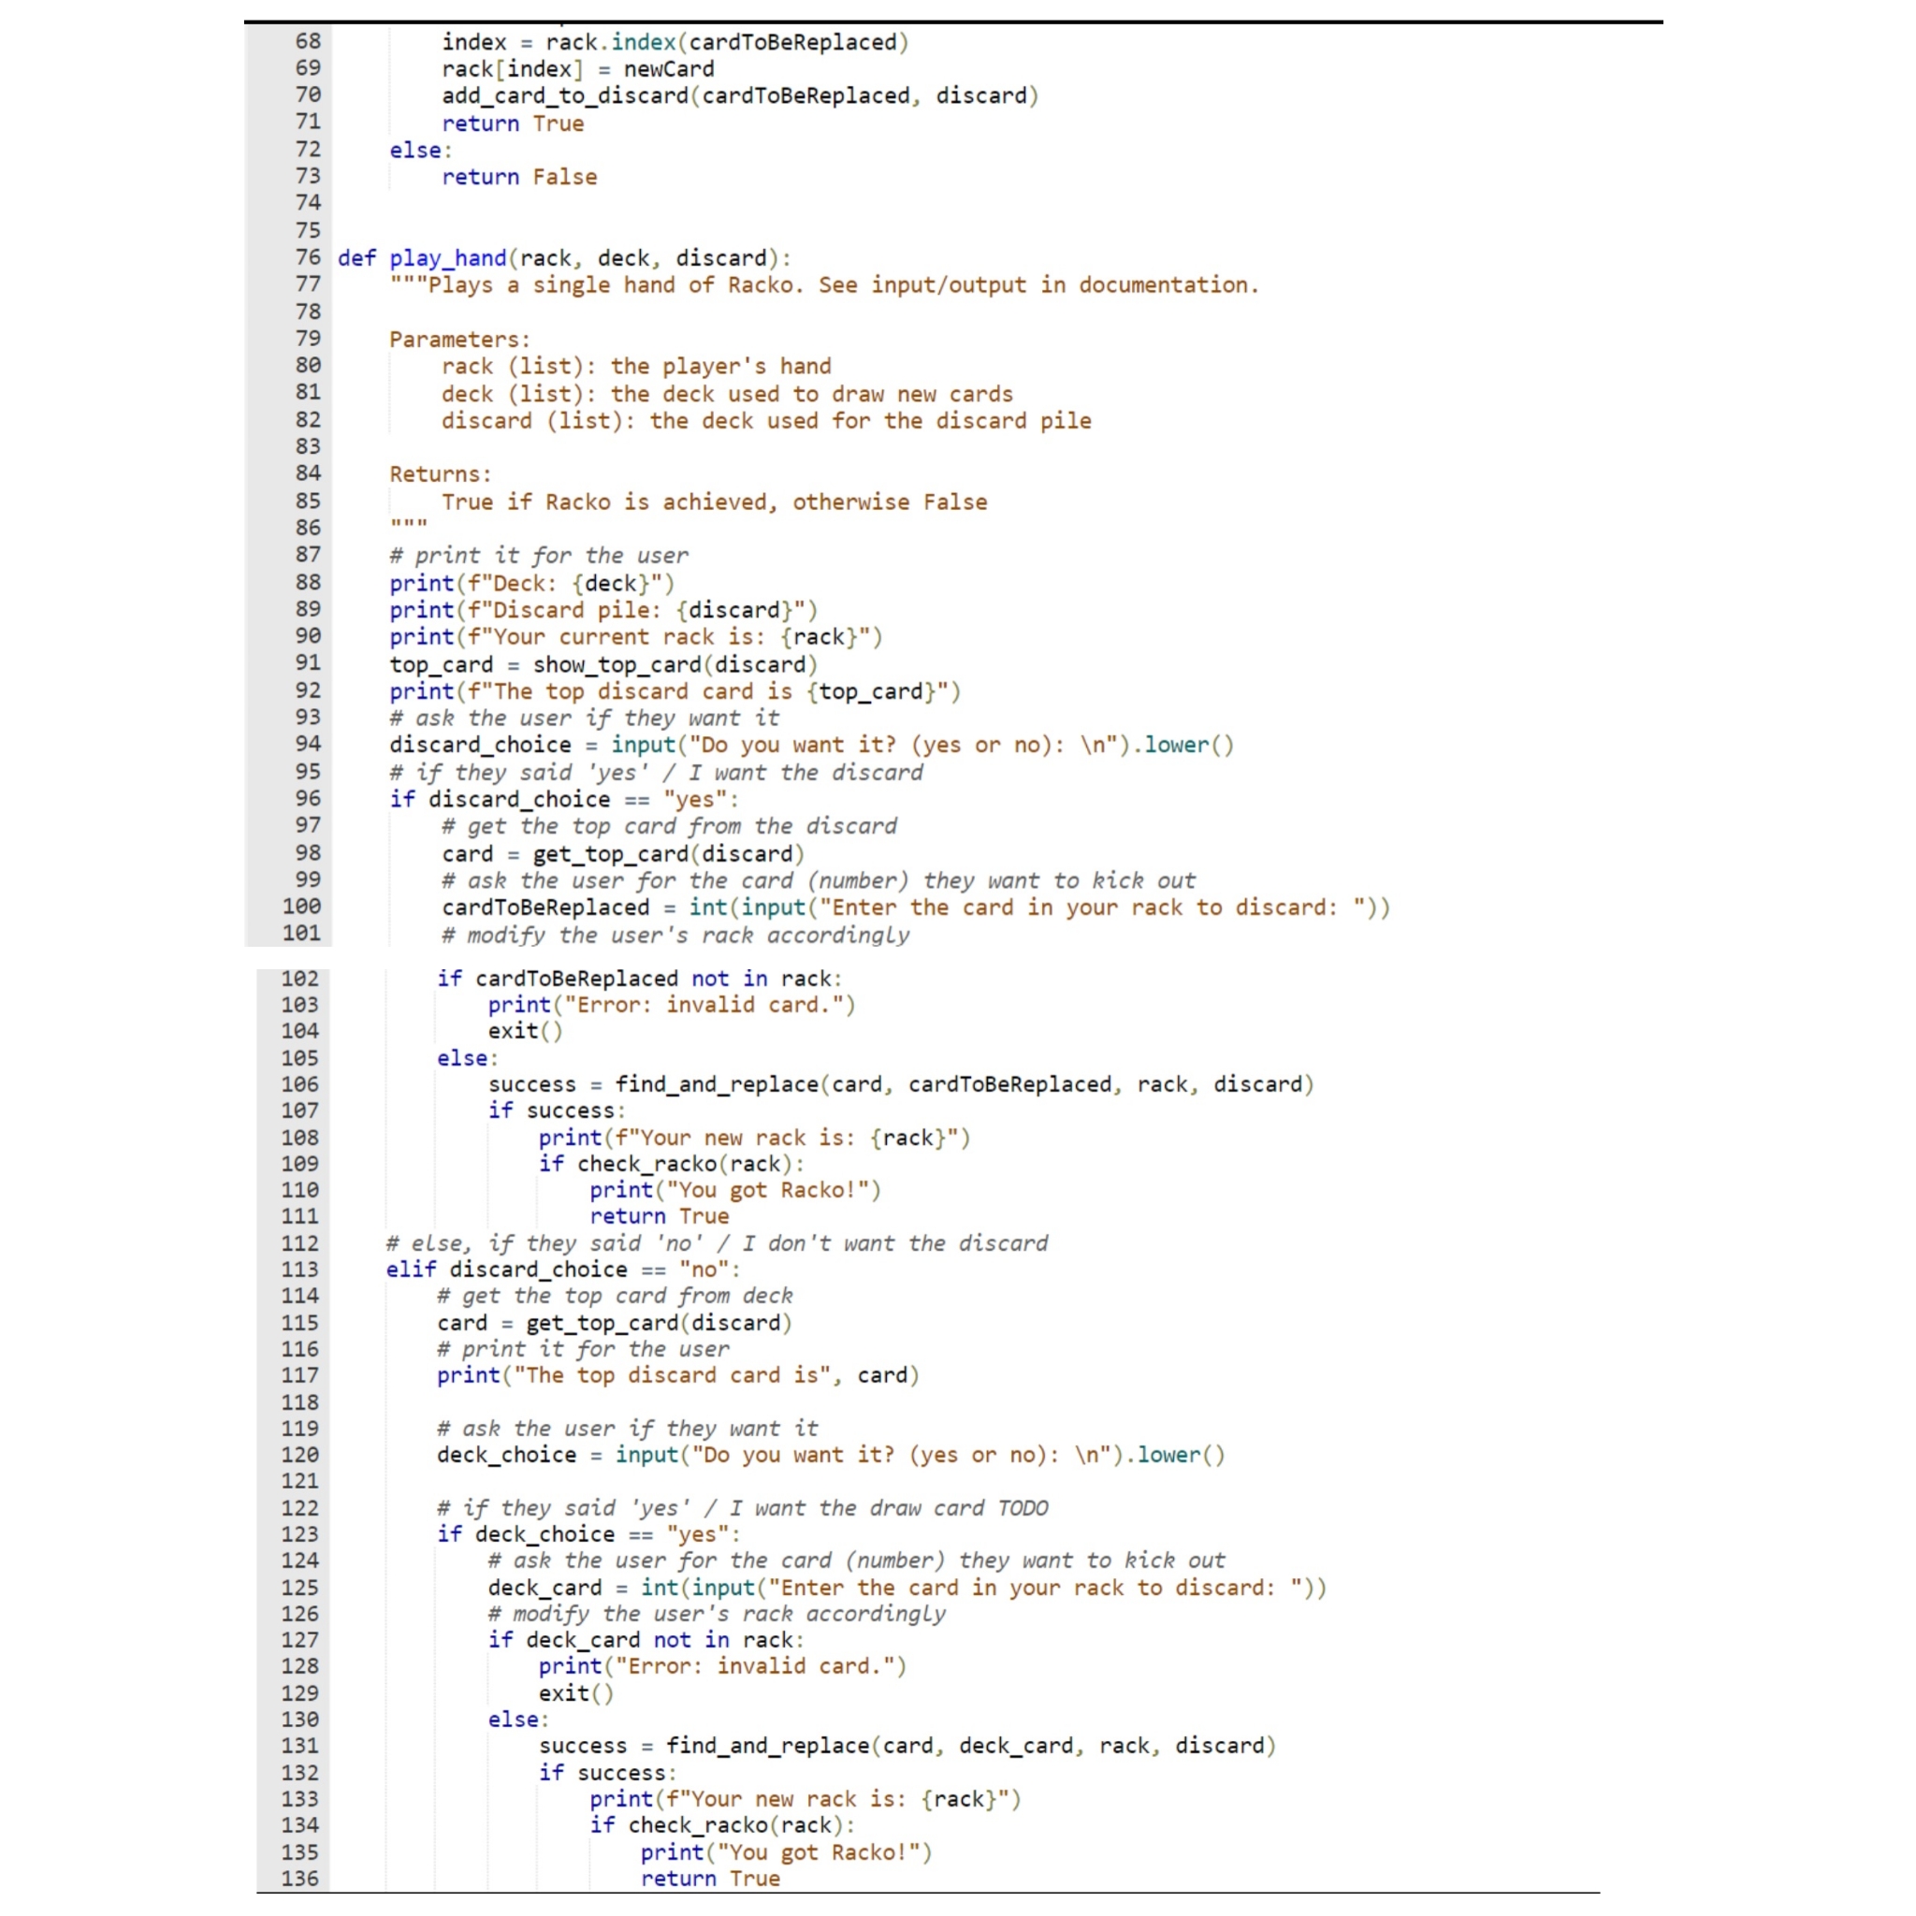Click line number 100 in the gutter
Viewport: 1916px width, 1916px height.
tap(301, 907)
